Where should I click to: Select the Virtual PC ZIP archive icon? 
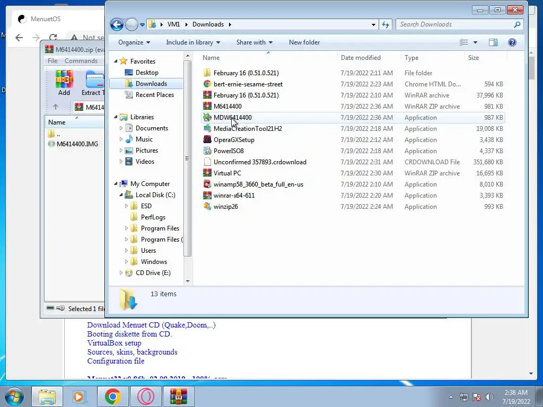coord(207,173)
